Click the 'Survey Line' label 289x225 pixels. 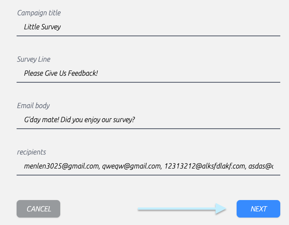click(x=34, y=60)
